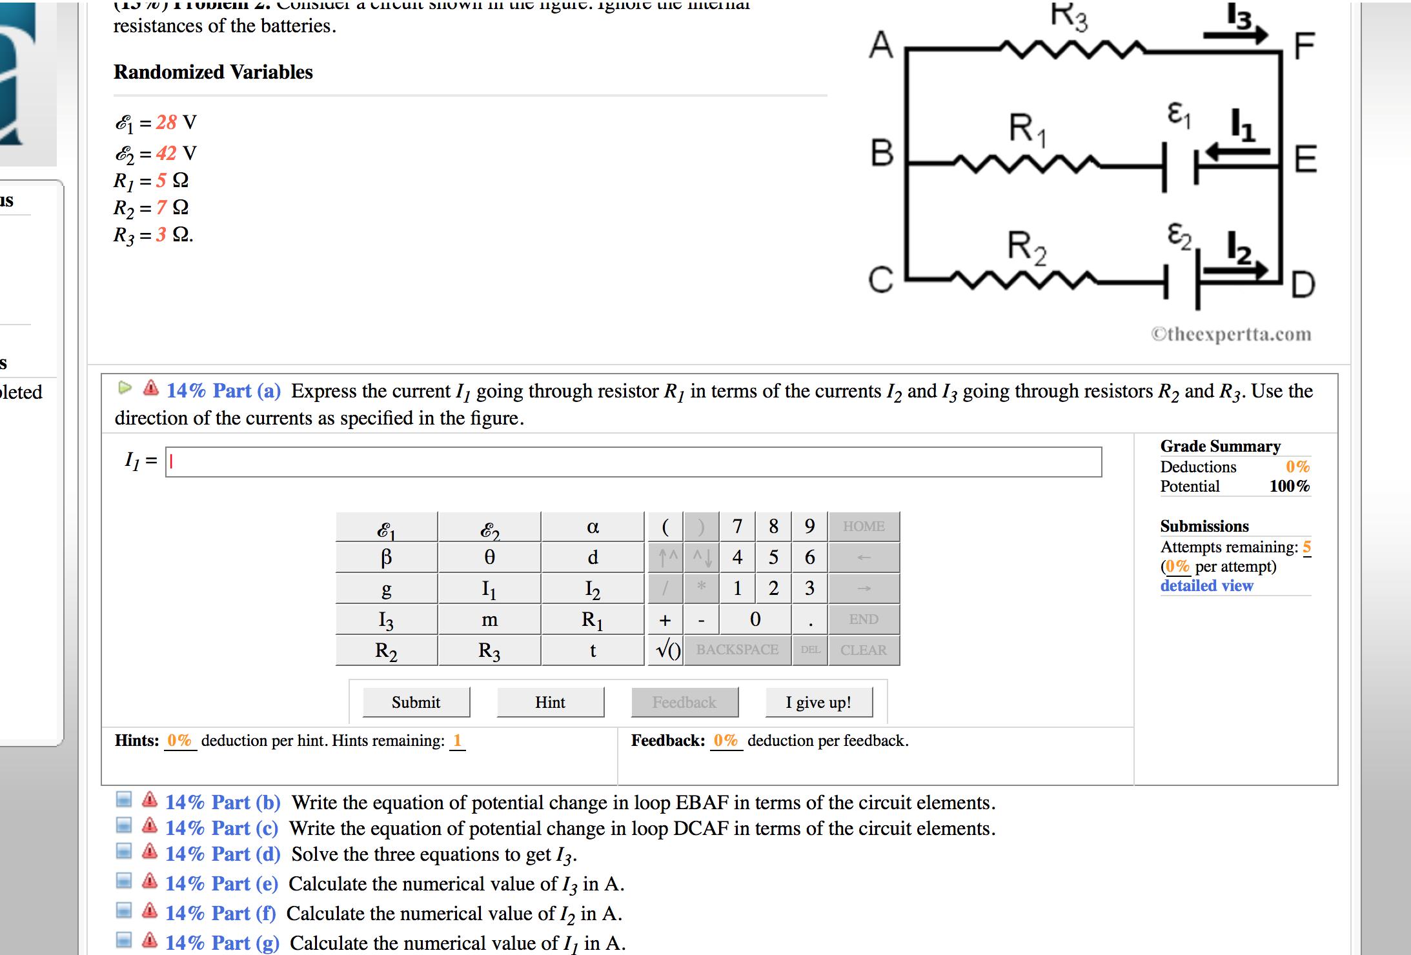Click the HOME key on the keypad
The height and width of the screenshot is (955, 1411).
(x=864, y=527)
